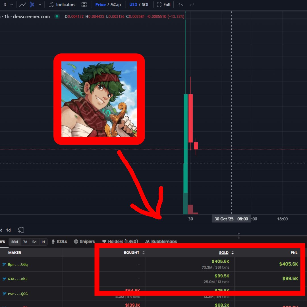This screenshot has width=307, height=307.
Task: Click the $139.1K bought value
Action: 132,305
